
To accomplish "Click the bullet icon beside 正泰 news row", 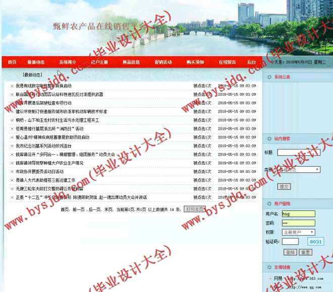I will [x=12, y=197].
